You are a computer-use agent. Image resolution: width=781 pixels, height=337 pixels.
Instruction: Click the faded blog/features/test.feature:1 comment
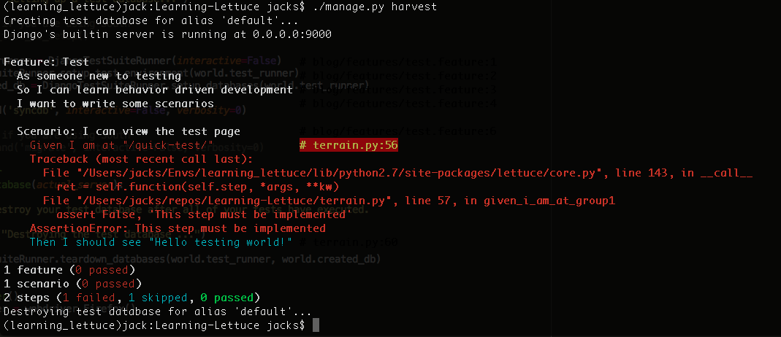pos(398,62)
